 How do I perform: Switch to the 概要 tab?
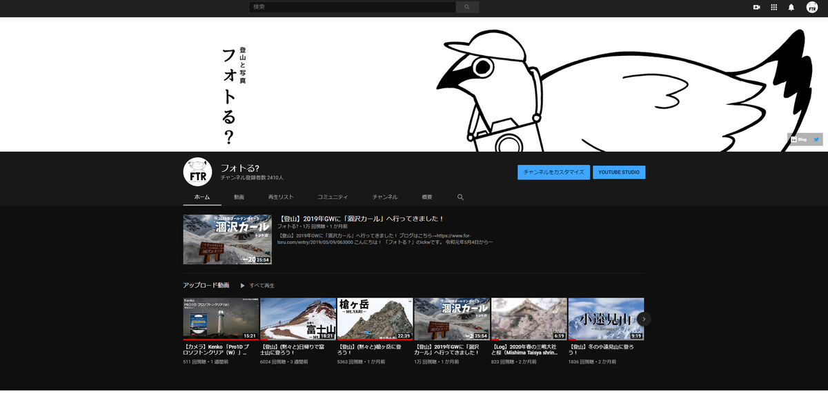pos(427,197)
